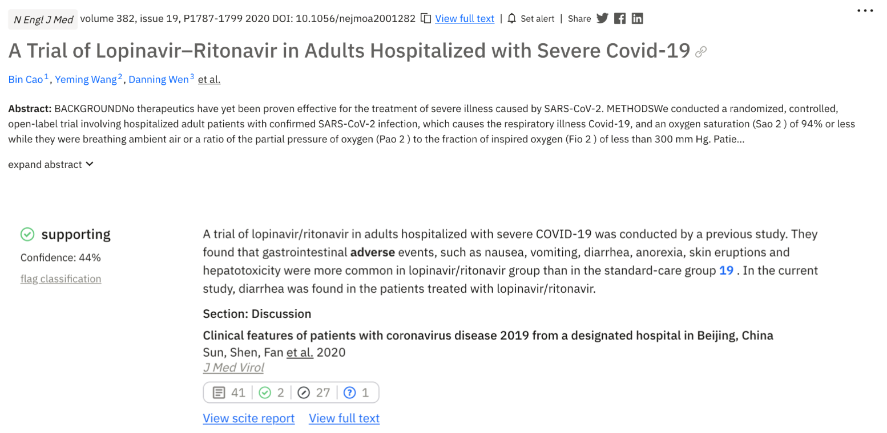Viewport: 887px width, 433px height.
Task: Copy the article DOI using the copy icon
Action: click(425, 18)
